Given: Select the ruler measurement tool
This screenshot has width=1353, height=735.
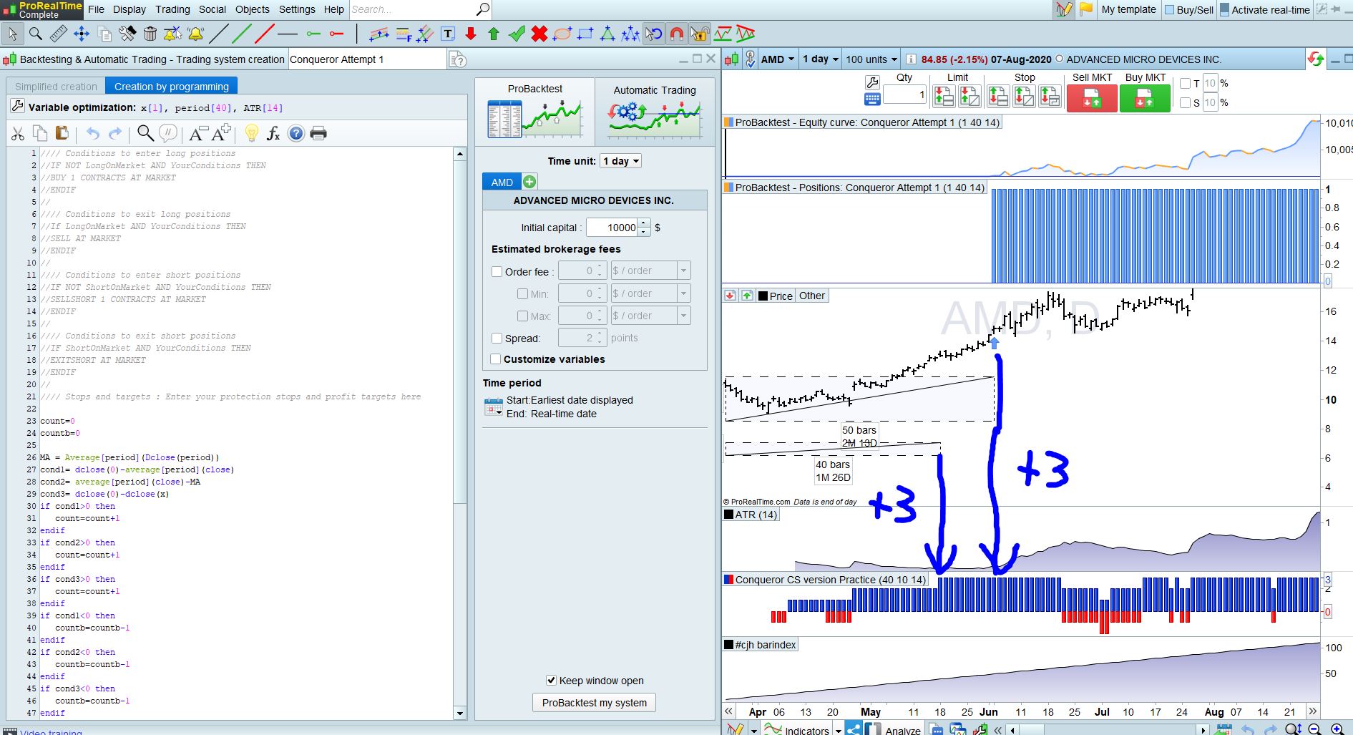Looking at the screenshot, I should click(59, 34).
